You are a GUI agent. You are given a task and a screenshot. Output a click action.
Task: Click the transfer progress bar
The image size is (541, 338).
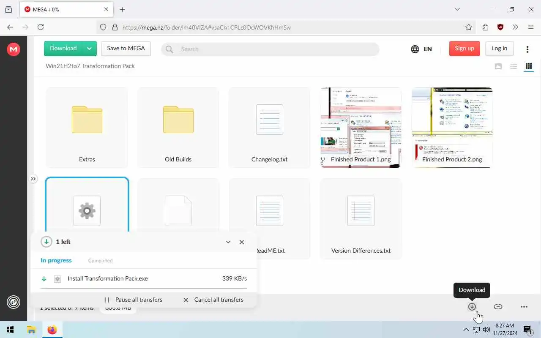[x=144, y=288]
